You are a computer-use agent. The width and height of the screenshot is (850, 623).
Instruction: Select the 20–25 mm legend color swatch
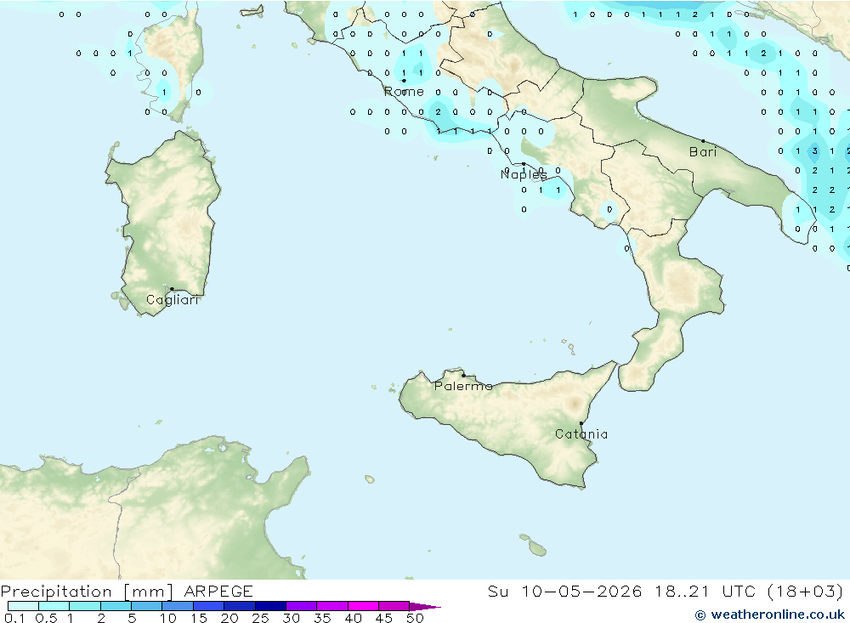click(x=240, y=606)
